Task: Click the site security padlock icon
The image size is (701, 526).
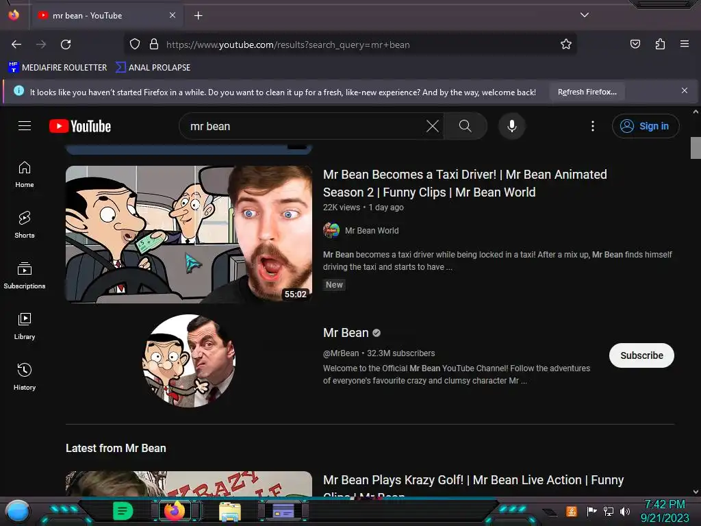Action: pyautogui.click(x=154, y=45)
